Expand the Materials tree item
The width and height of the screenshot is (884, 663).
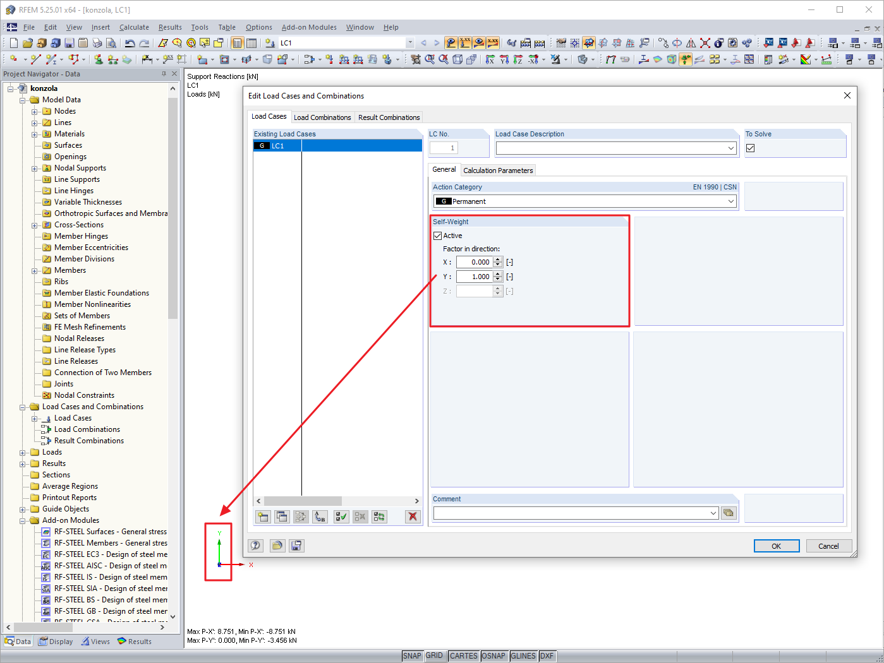(x=35, y=134)
